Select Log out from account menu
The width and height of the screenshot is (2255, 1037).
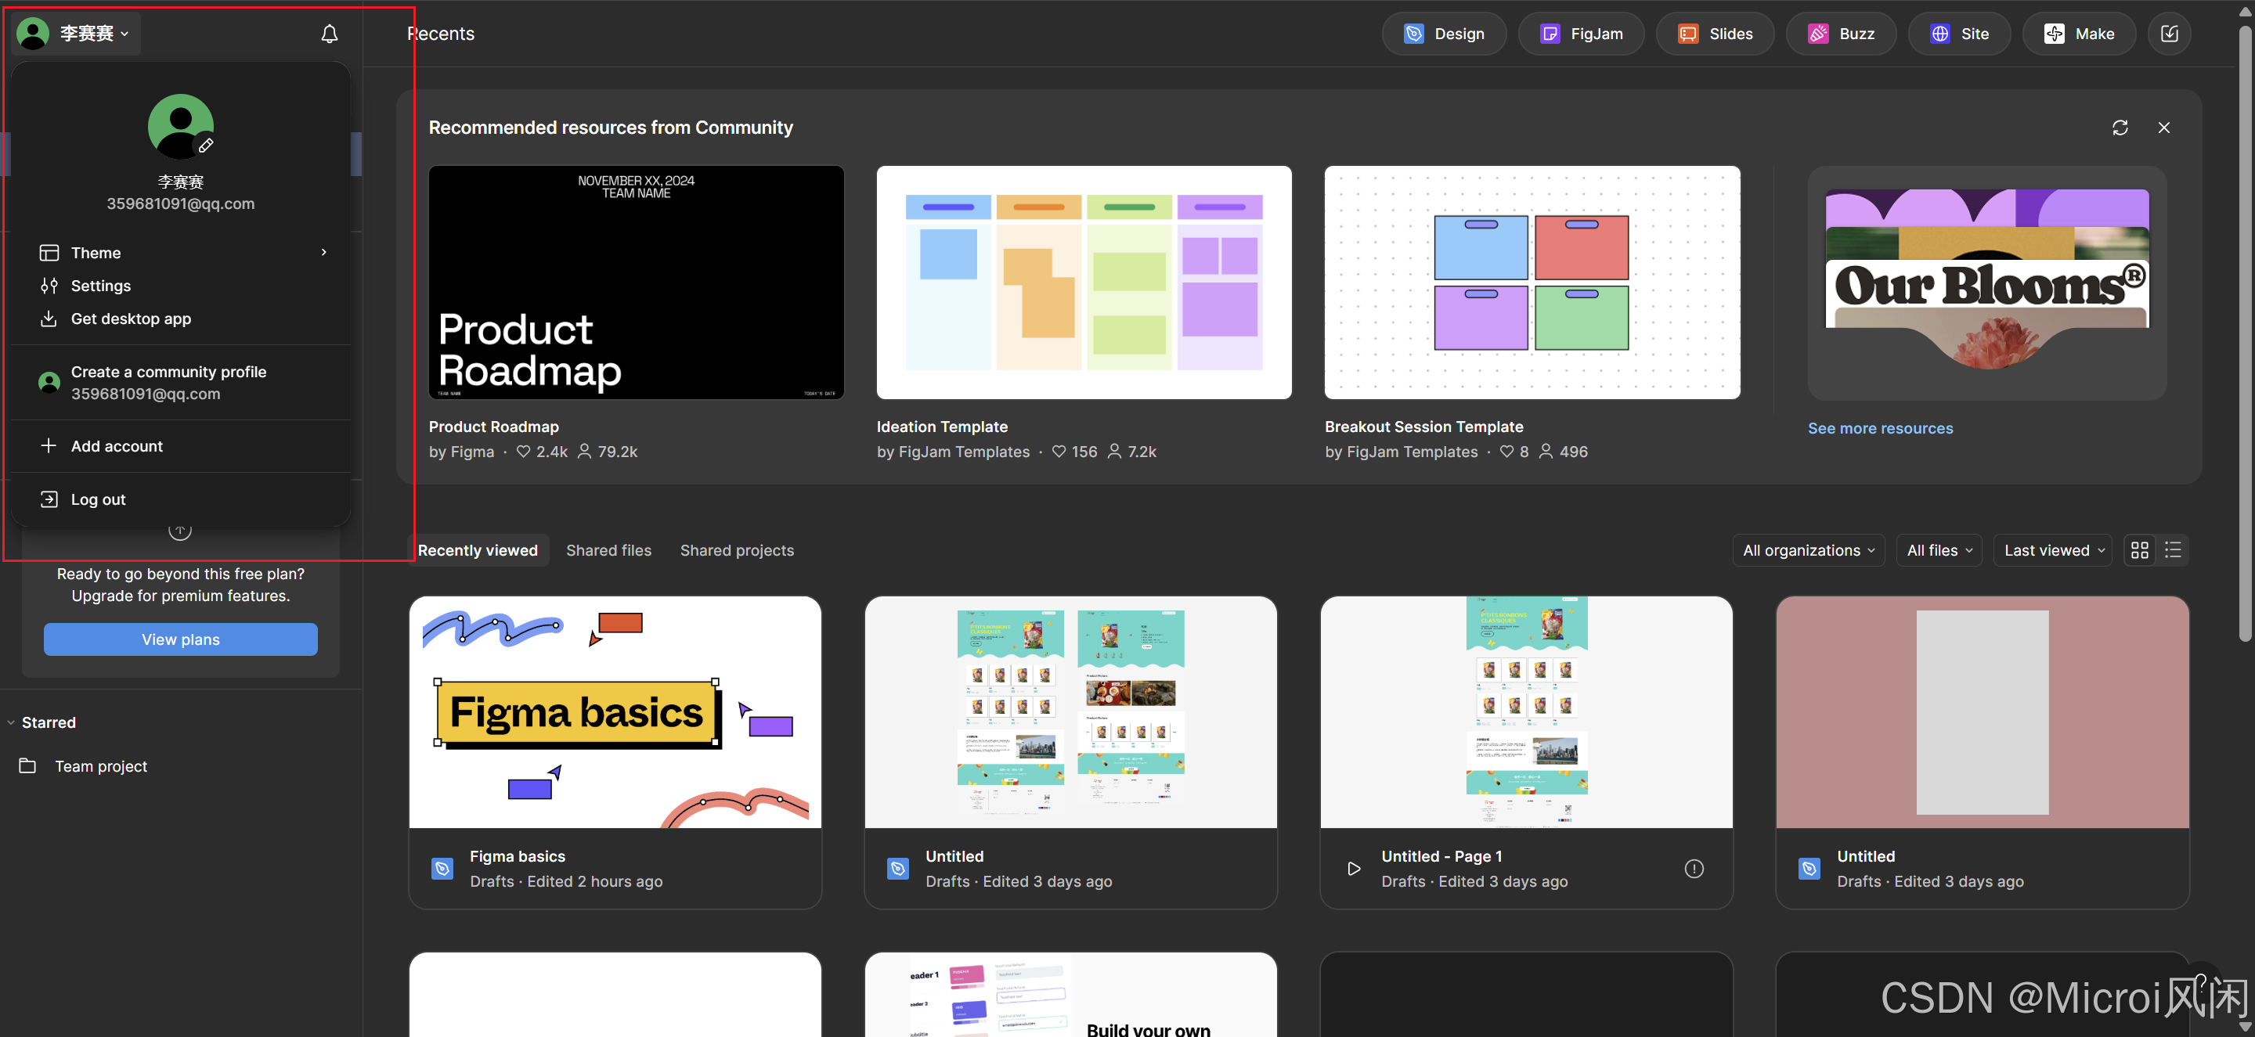(98, 499)
